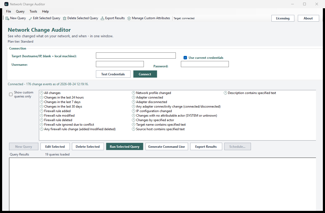Click the green Connect button
Image resolution: width=325 pixels, height=213 pixels.
click(x=145, y=74)
